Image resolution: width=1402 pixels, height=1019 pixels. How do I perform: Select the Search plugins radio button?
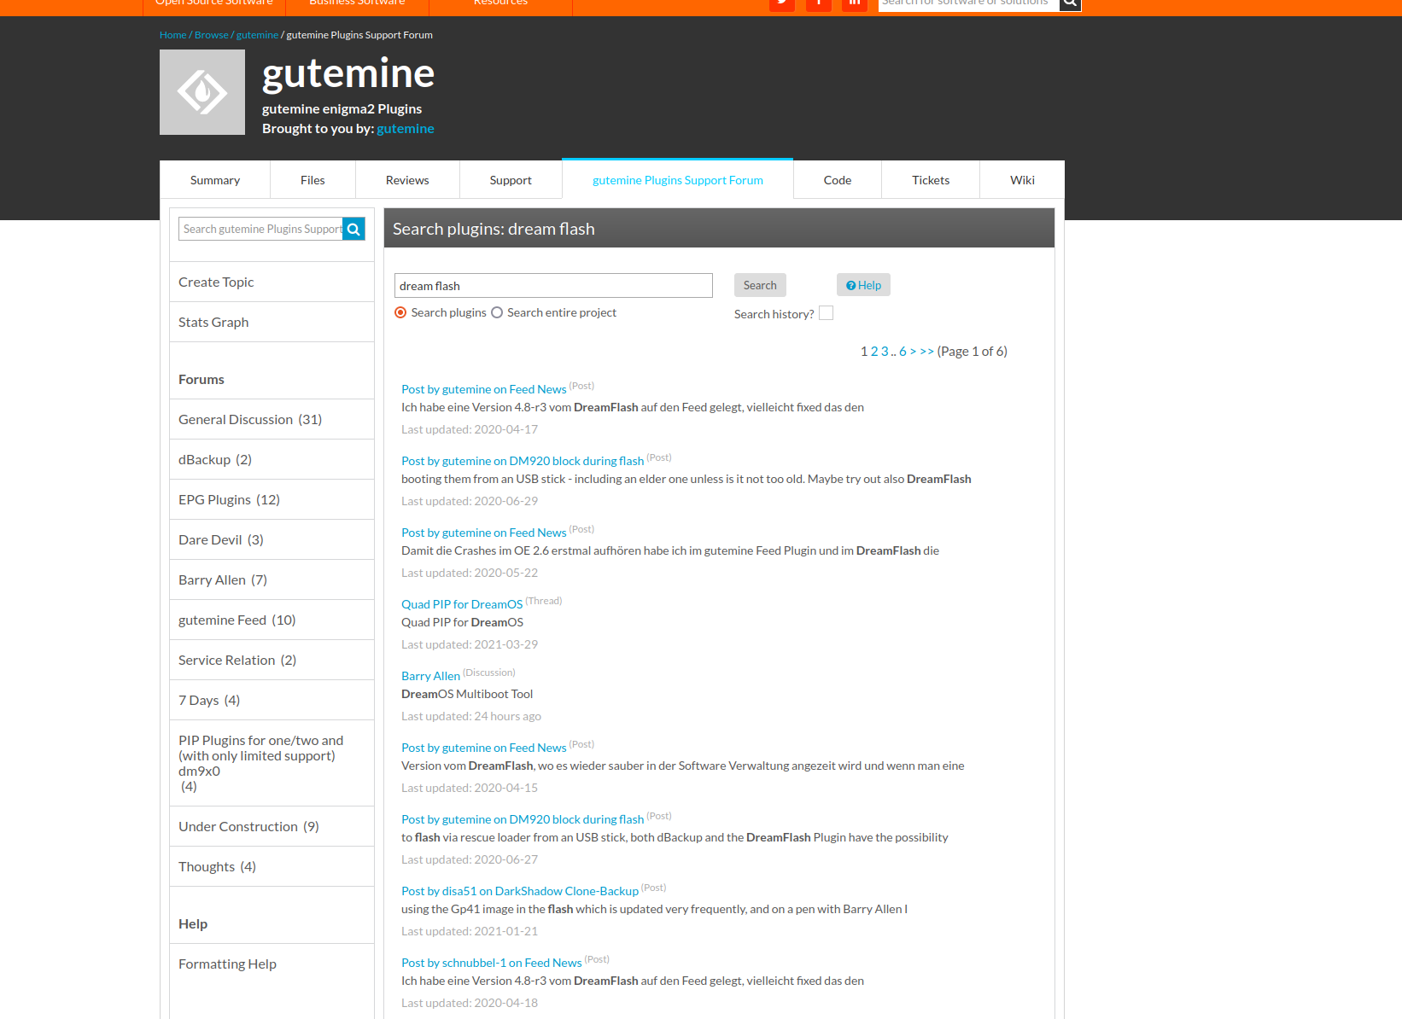point(400,313)
